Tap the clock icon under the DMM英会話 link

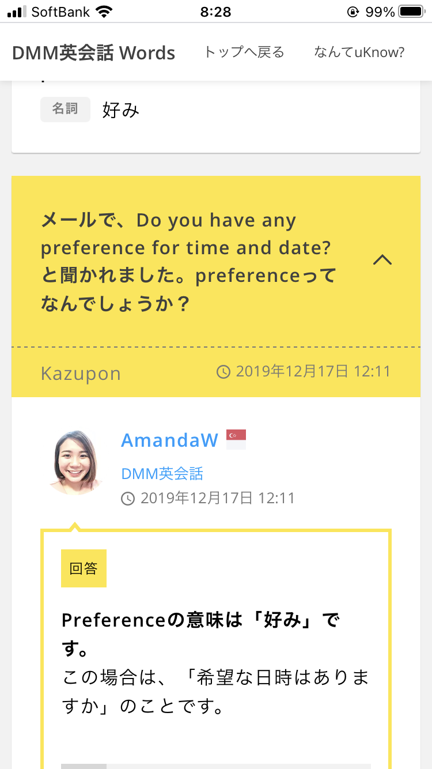[x=128, y=498]
